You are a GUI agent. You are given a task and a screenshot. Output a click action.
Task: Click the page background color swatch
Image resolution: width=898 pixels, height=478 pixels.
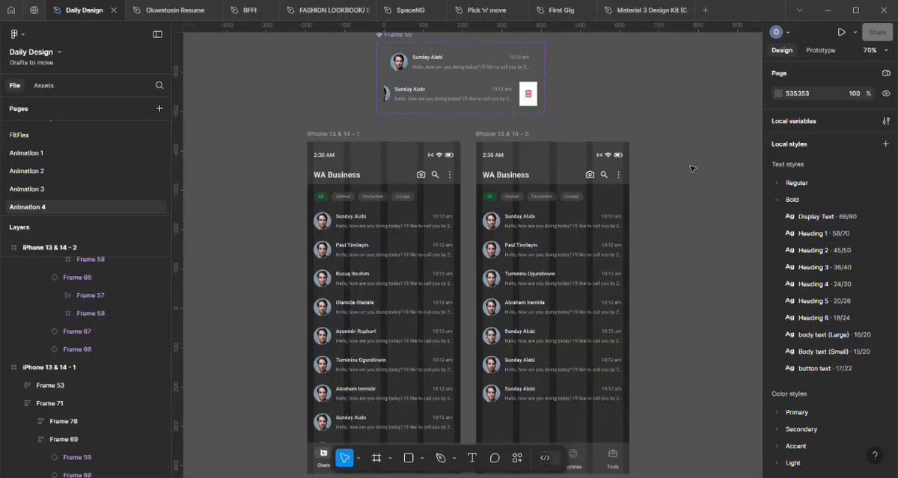[778, 94]
